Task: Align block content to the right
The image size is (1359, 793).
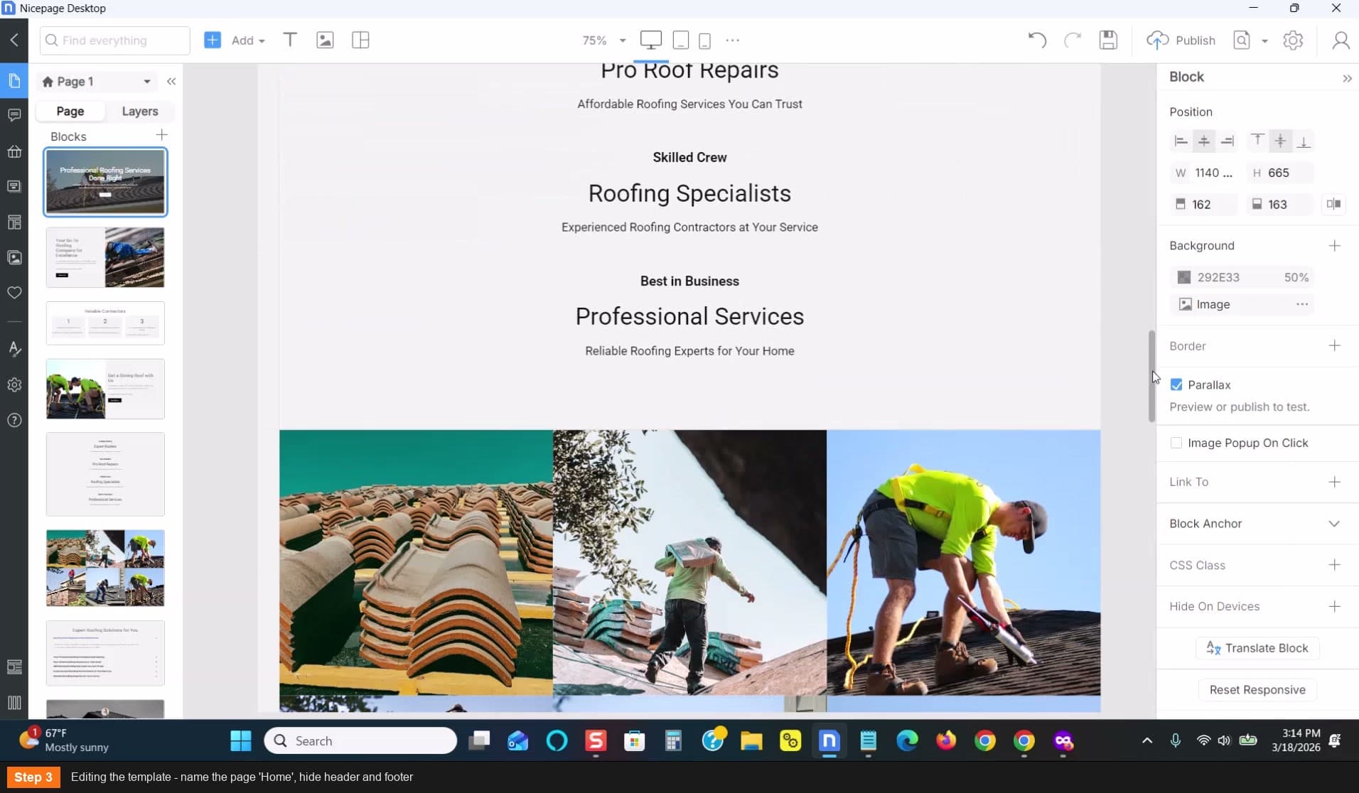Action: click(x=1228, y=141)
